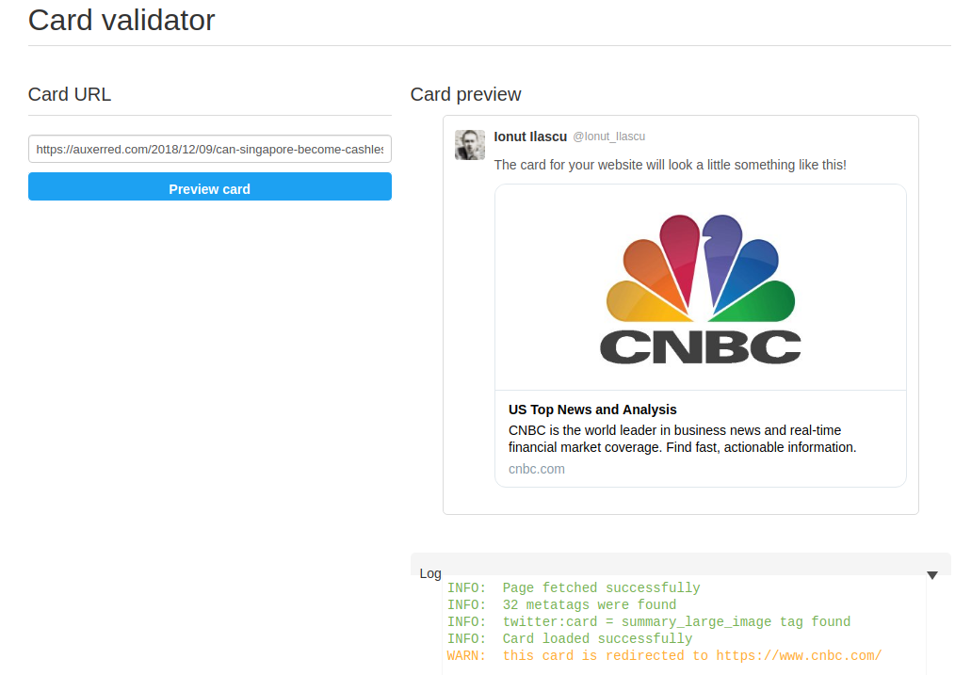Select the 'Card loaded successfully' log line
Viewport: 955px width, 675px height.
coord(570,639)
